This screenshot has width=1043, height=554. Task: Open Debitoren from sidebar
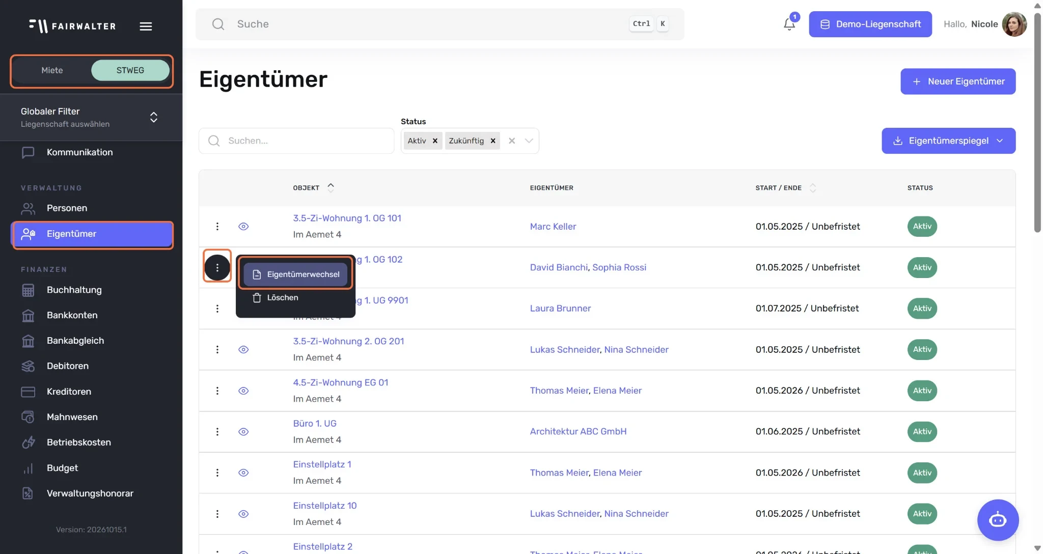pos(67,367)
